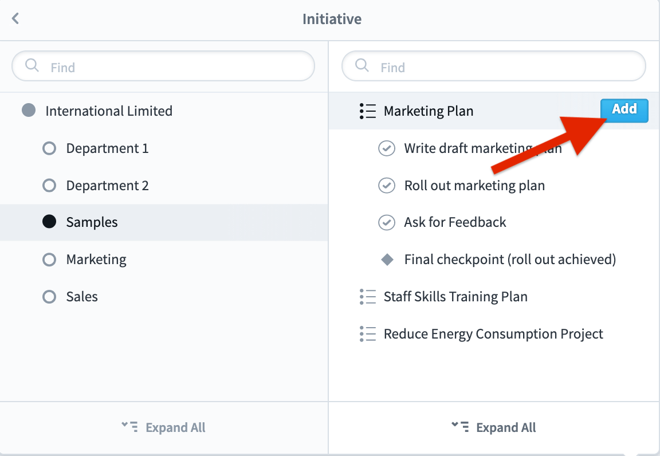The height and width of the screenshot is (456, 660).
Task: Click the search icon in the left Find field
Action: coord(32,65)
